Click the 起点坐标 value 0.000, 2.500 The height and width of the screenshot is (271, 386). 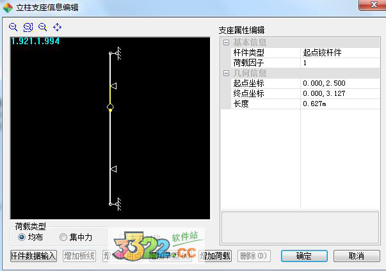tap(340, 83)
